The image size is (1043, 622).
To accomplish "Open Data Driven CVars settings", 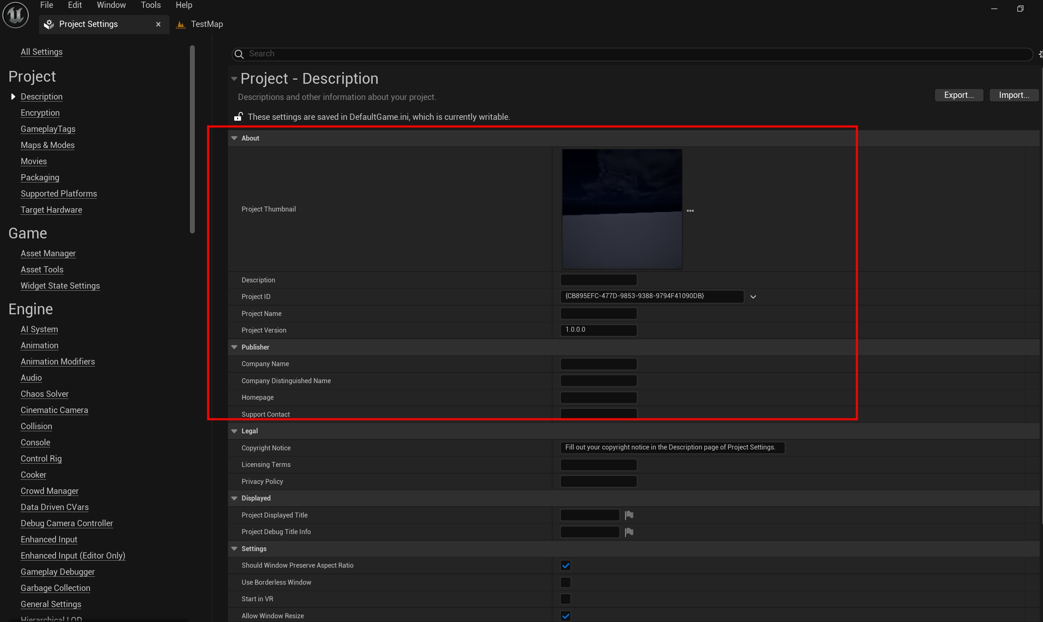I will click(x=55, y=507).
